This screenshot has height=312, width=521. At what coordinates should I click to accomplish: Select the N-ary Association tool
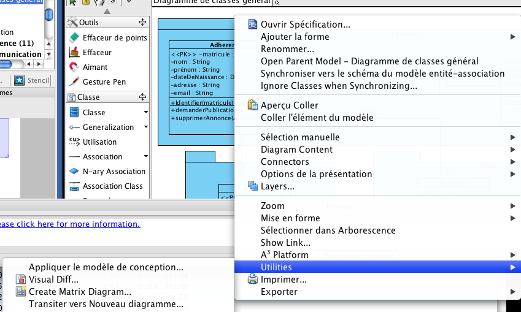point(114,171)
